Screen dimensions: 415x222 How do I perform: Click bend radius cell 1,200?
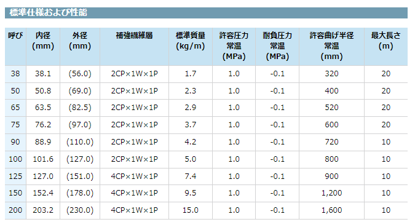coord(331,193)
